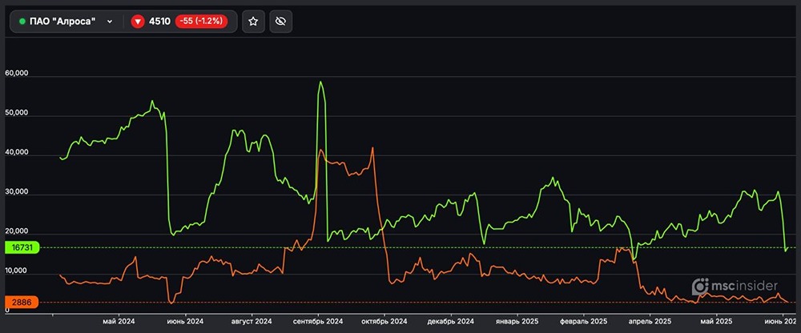Click the orange 2886 value label

tap(21, 303)
